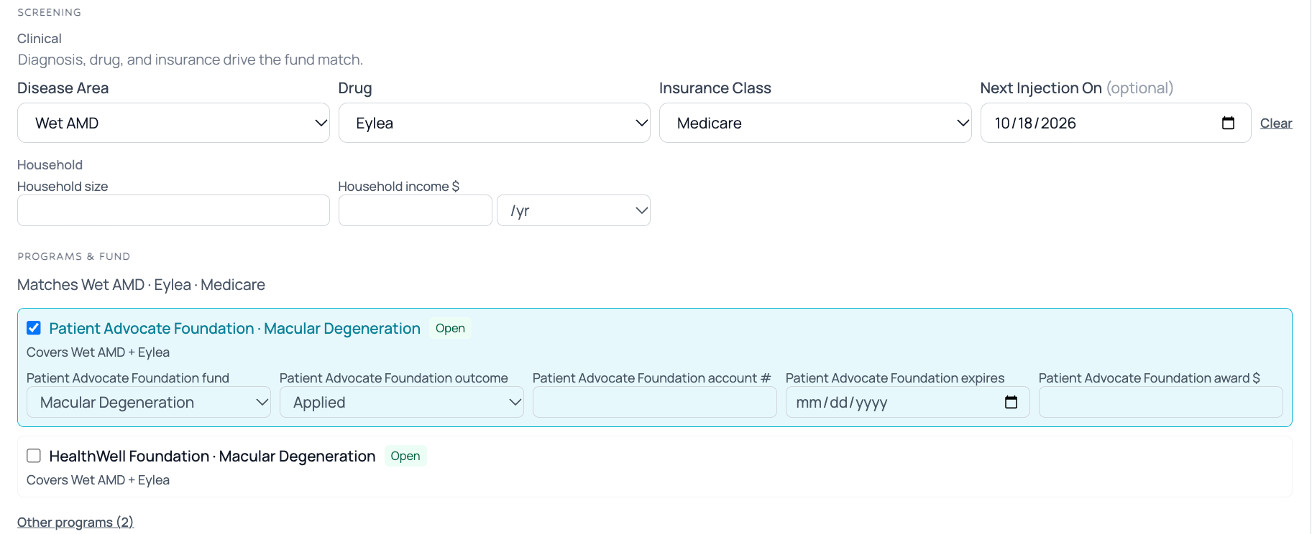Open the Drug dropdown showing Eylea
Screen dimensions: 1312x534
coord(495,123)
